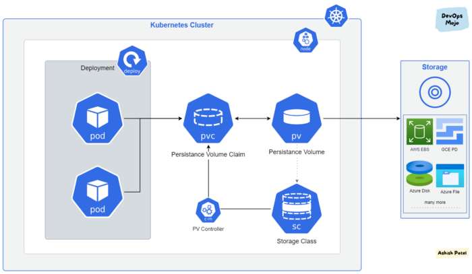Click the many more text in Storage

(x=435, y=203)
